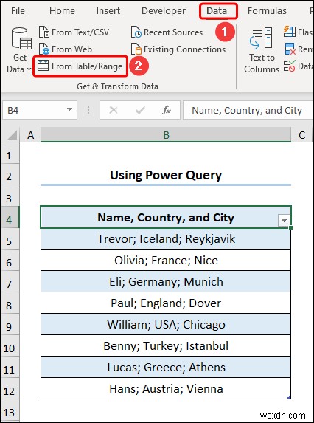This screenshot has width=314, height=423.
Task: Click the Insert Function fx button
Action: [167, 110]
